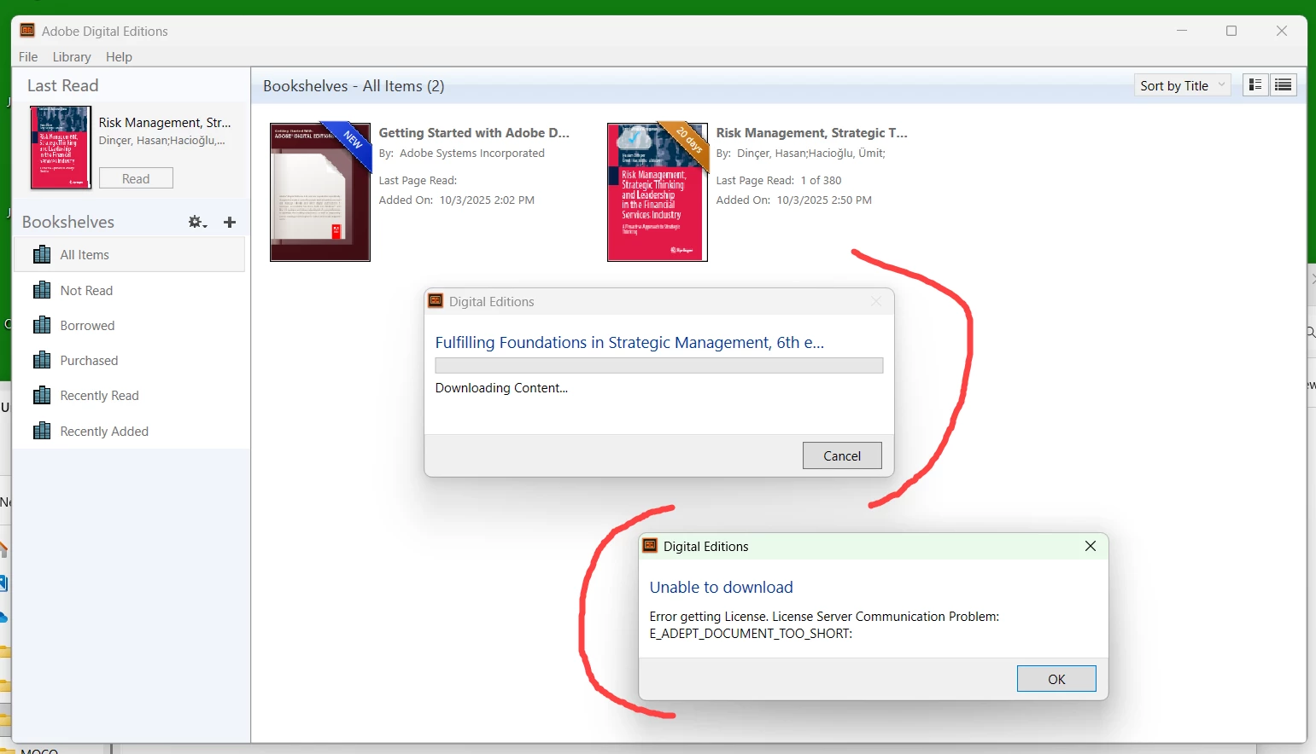Select the Borrowed bookshelf
This screenshot has width=1316, height=754.
[130, 325]
